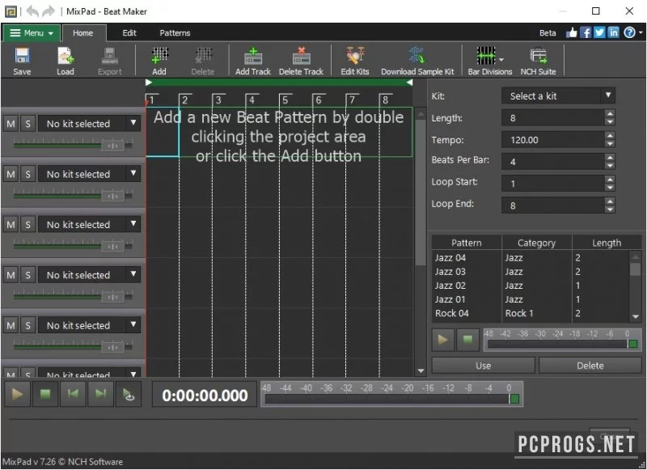Viewport: 647px width, 470px height.
Task: Click the Beta label in ribbon
Action: click(548, 33)
